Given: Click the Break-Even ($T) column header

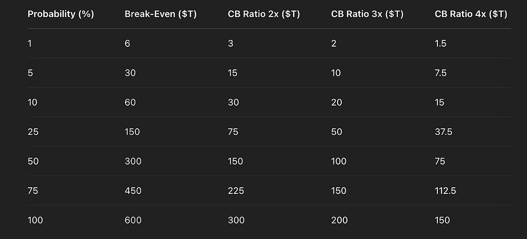Looking at the screenshot, I should coord(161,14).
